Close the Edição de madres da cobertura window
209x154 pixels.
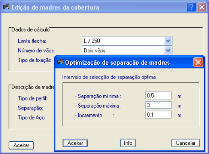tap(202, 7)
